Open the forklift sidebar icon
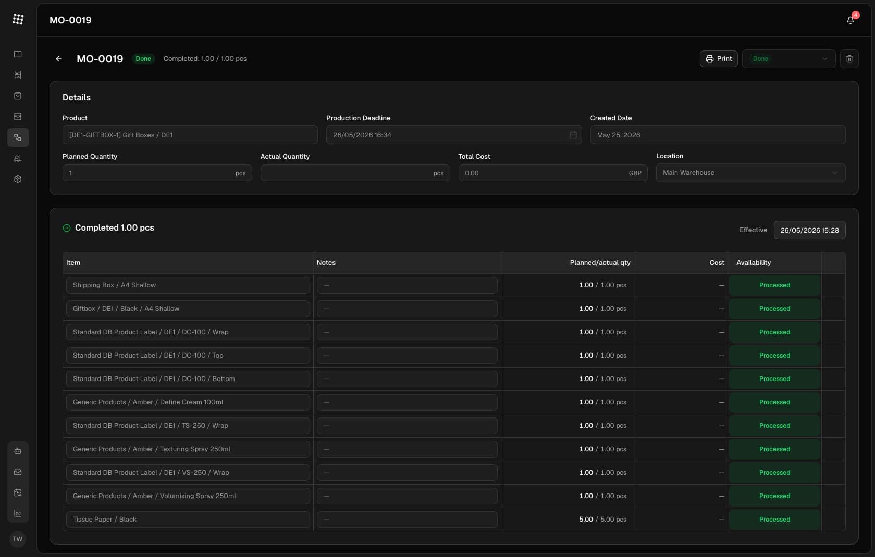Viewport: 875px width, 557px height. tap(18, 158)
